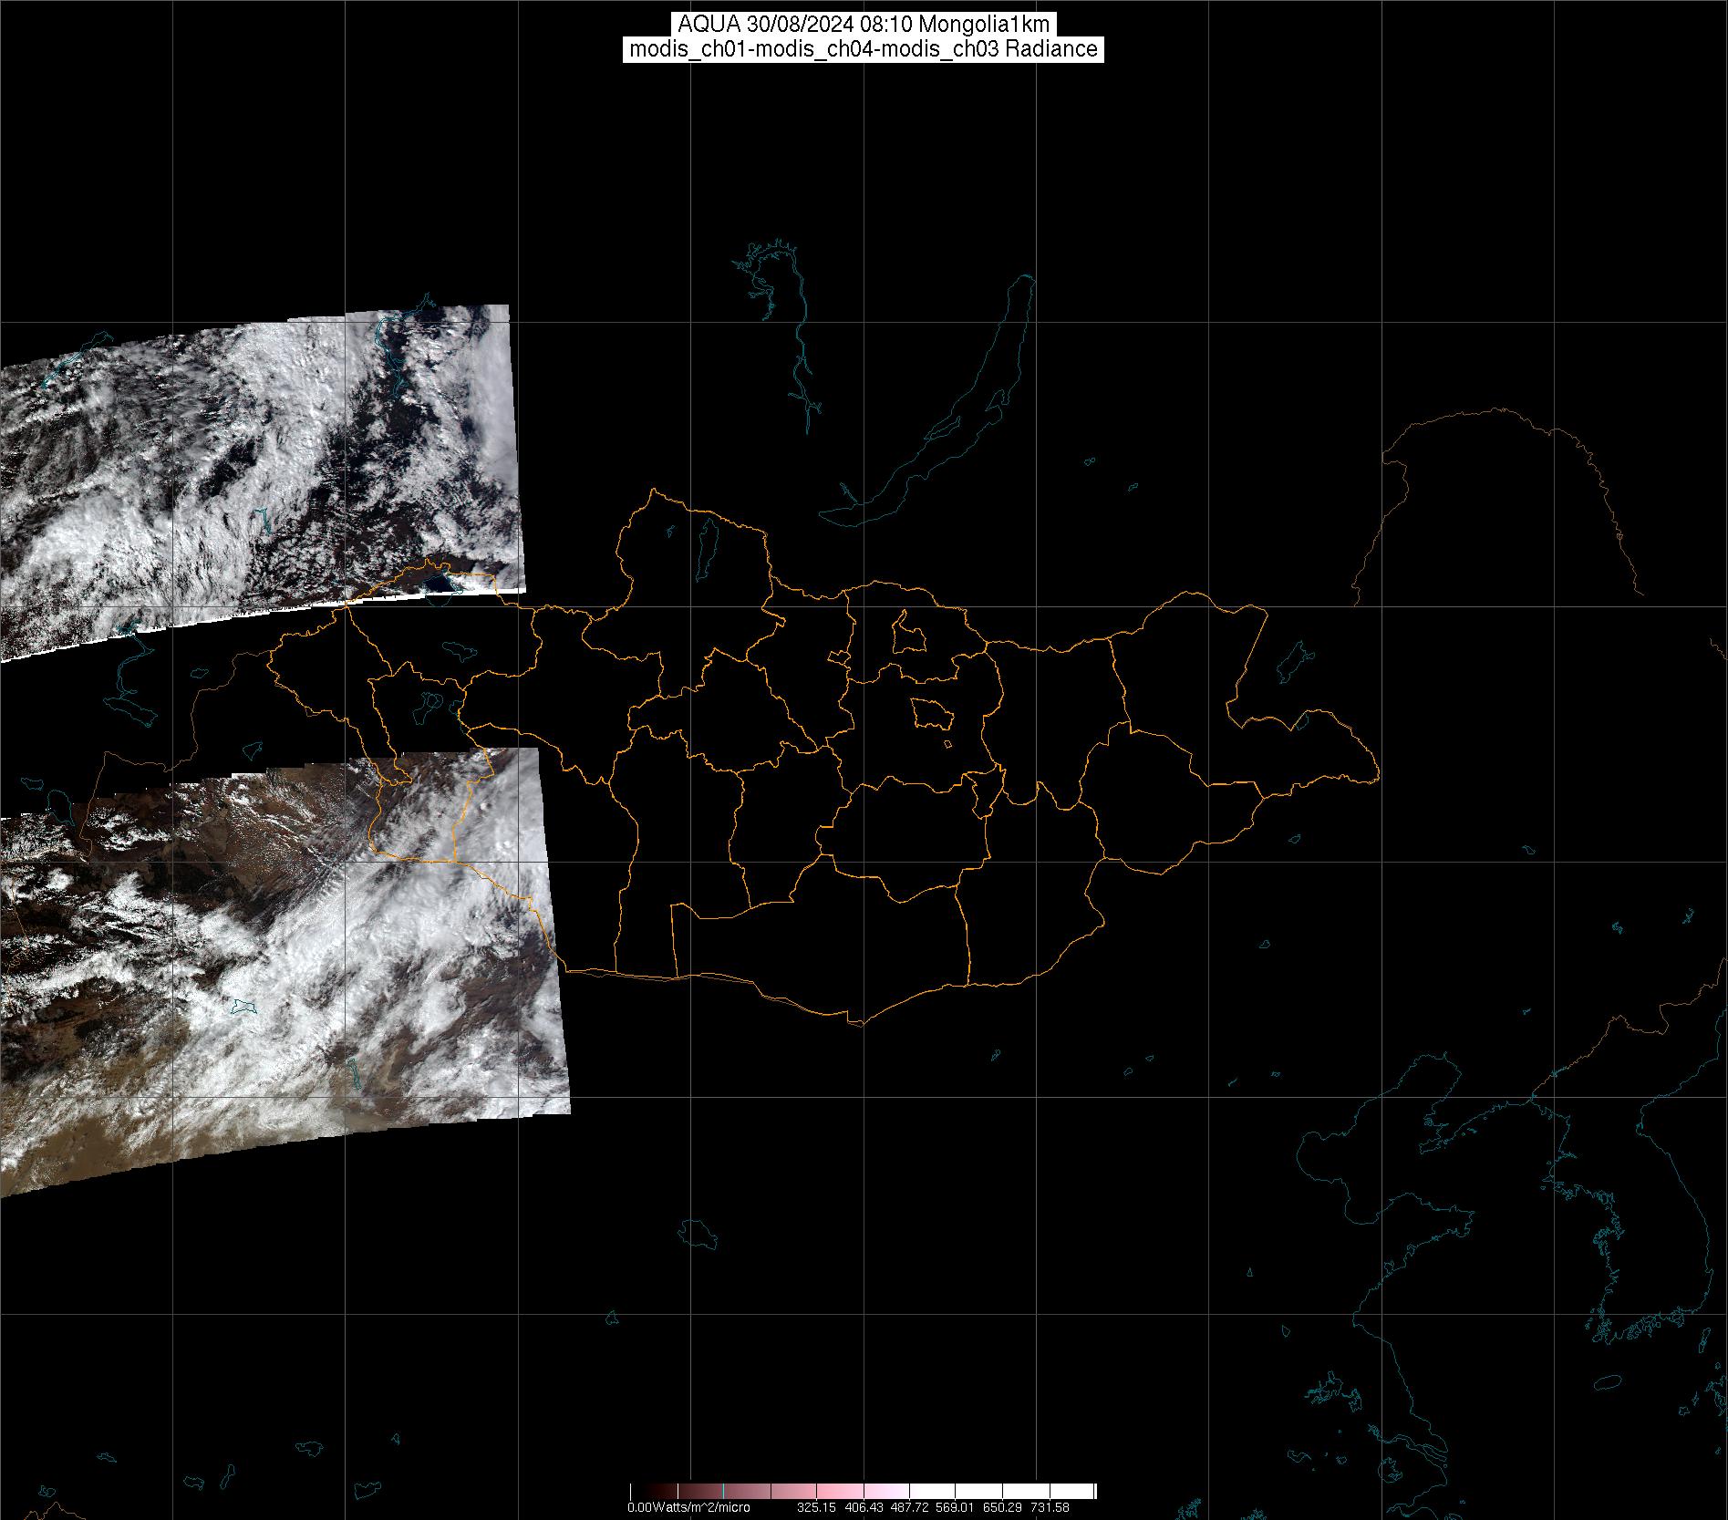The width and height of the screenshot is (1728, 1520).
Task: Click the 731.58 value on color scale
Action: coord(1050,1507)
